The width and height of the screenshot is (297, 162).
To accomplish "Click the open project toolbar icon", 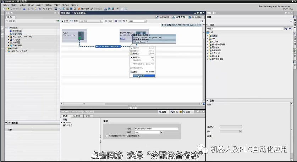I will click(x=7, y=9).
